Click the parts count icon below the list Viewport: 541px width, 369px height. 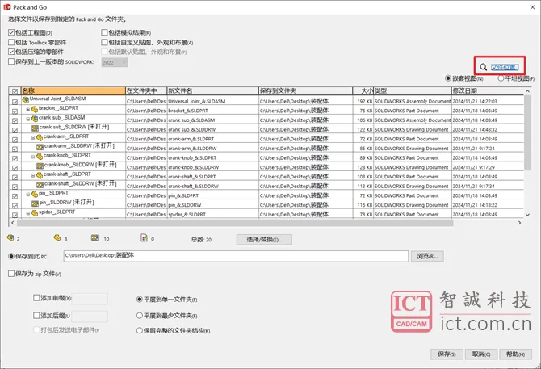pyautogui.click(x=57, y=238)
